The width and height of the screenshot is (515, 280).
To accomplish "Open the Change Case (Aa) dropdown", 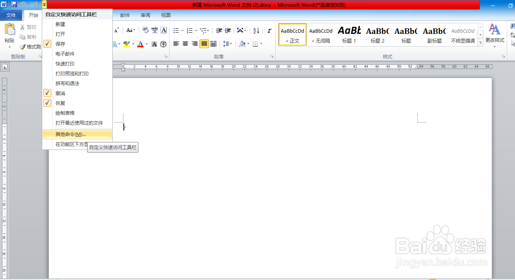I will [131, 30].
